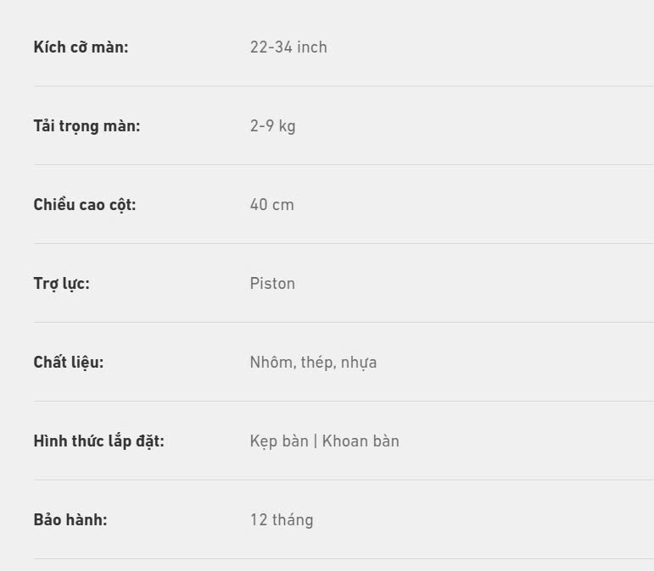Select the '12 tháng' warranty value
The width and height of the screenshot is (654, 571).
point(282,520)
